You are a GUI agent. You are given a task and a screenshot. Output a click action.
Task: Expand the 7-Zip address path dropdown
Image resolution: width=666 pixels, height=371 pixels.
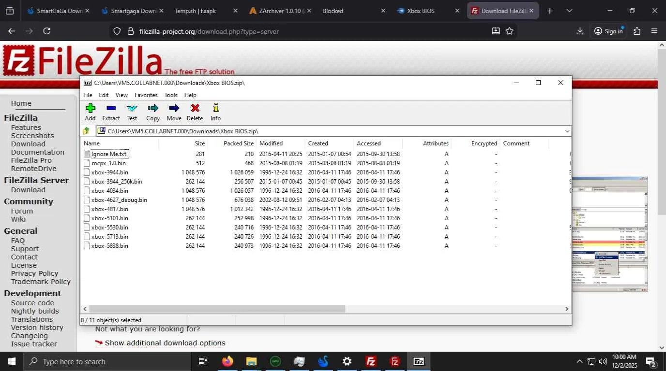(567, 131)
